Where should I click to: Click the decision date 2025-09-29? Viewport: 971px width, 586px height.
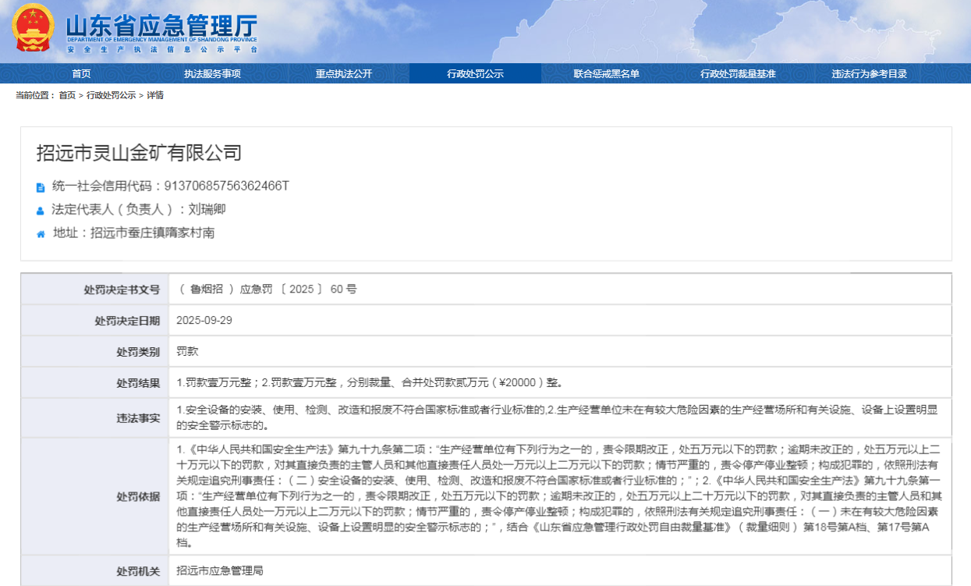click(204, 321)
